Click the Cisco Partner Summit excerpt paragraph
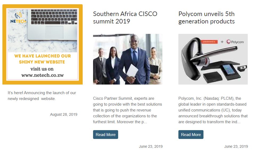This screenshot has height=152, width=260. click(127, 110)
